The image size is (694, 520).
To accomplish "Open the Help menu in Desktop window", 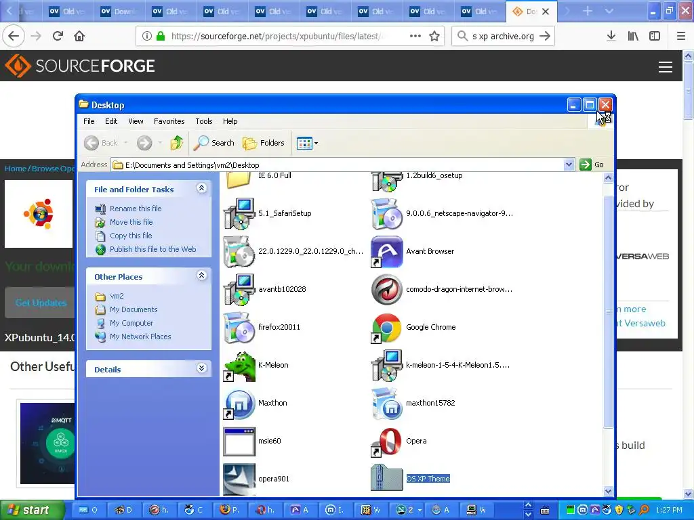I will [x=230, y=121].
